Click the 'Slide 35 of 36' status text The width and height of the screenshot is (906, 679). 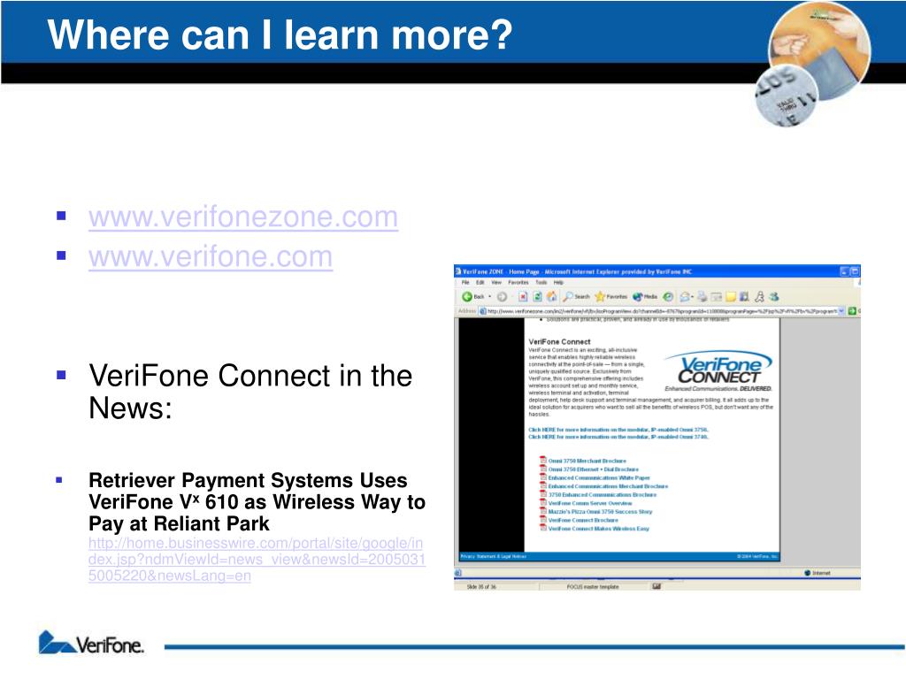481,587
